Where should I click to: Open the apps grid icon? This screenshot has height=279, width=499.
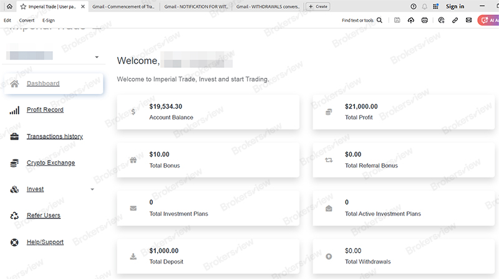point(435,6)
